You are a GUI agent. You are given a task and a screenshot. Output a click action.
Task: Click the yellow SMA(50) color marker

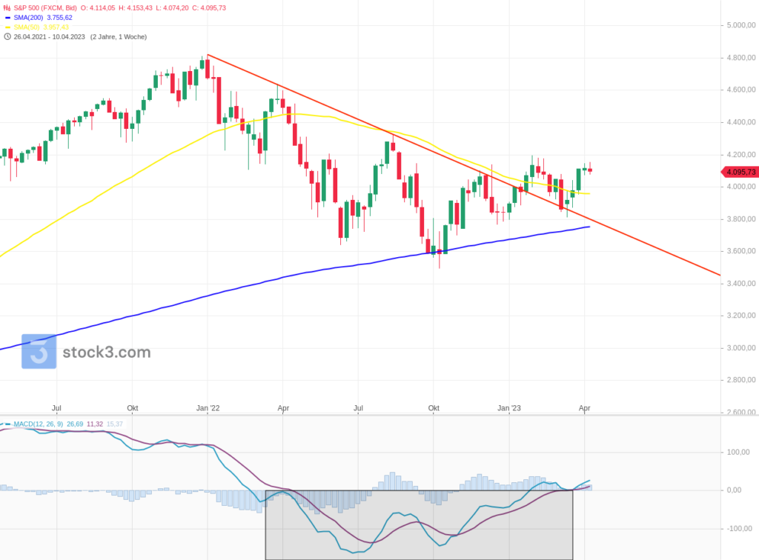pos(7,27)
